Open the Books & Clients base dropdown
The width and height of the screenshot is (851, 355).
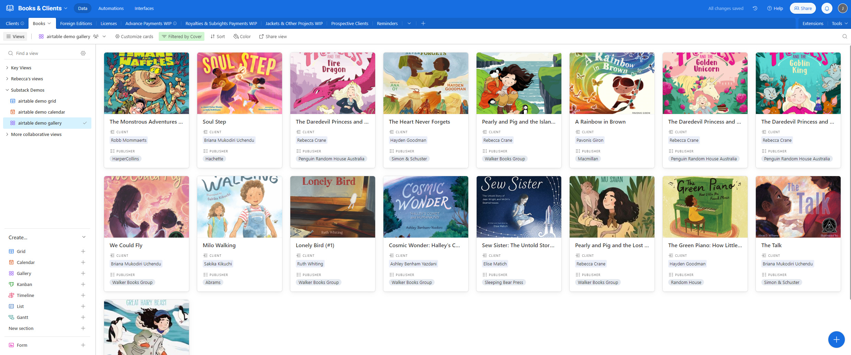pos(66,8)
